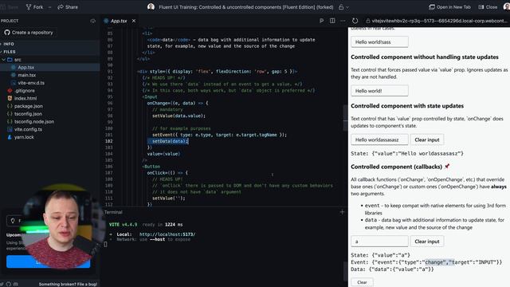This screenshot has width=510, height=287.
Task: Open the project visibility lock dropdown
Action: pyautogui.click(x=343, y=7)
